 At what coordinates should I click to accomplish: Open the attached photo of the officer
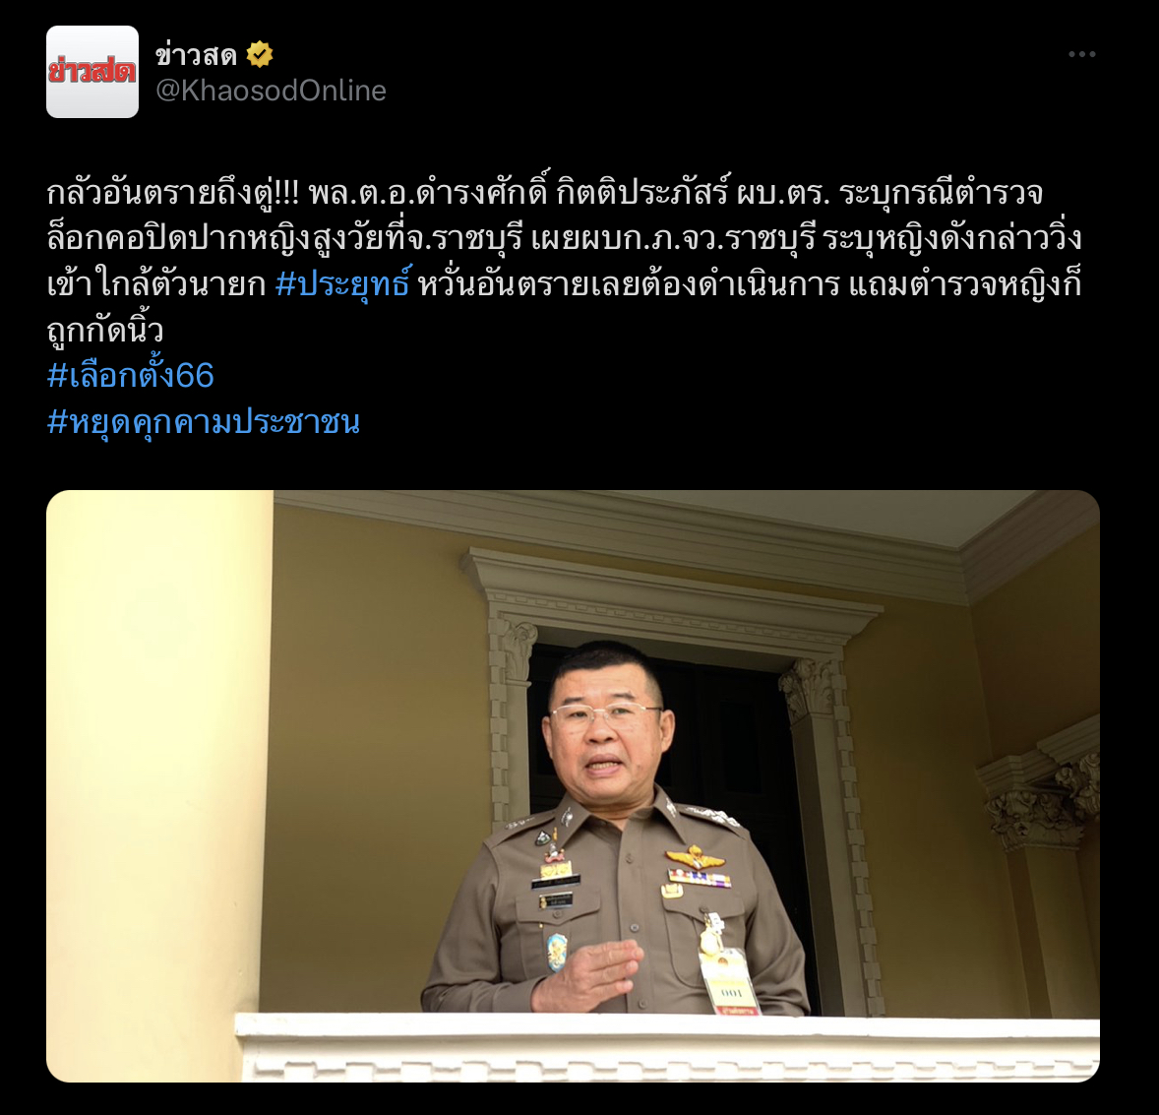[x=573, y=786]
